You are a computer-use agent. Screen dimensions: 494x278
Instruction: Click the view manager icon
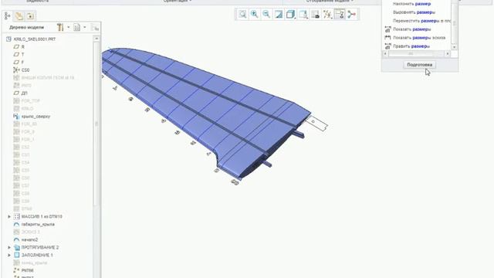coord(315,14)
